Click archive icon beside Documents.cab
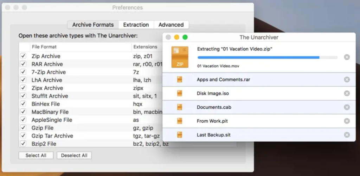Image resolution: width=360 pixels, height=176 pixels. pyautogui.click(x=180, y=107)
